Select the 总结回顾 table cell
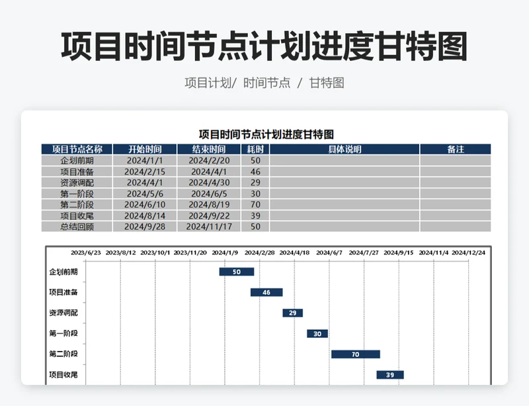 tap(77, 227)
